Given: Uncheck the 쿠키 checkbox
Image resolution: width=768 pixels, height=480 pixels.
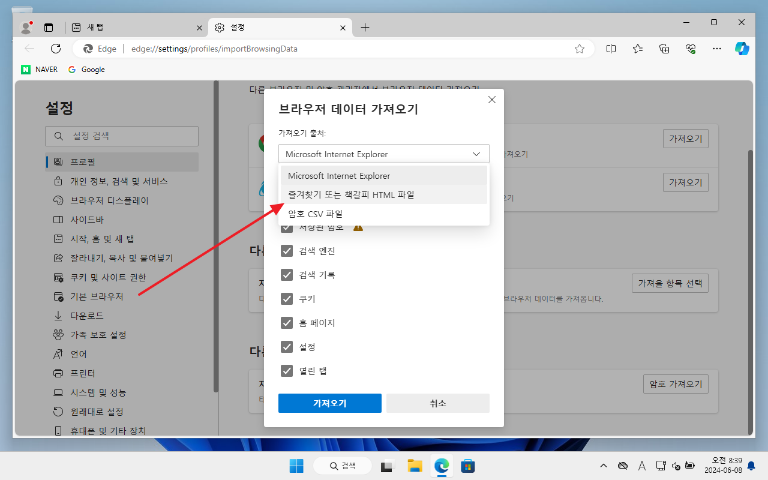Looking at the screenshot, I should point(287,299).
